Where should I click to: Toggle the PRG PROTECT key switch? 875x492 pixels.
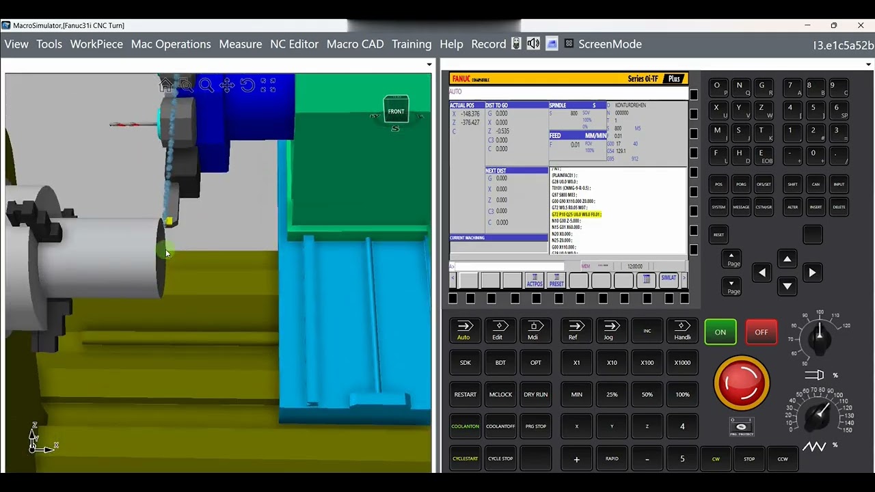tap(742, 426)
